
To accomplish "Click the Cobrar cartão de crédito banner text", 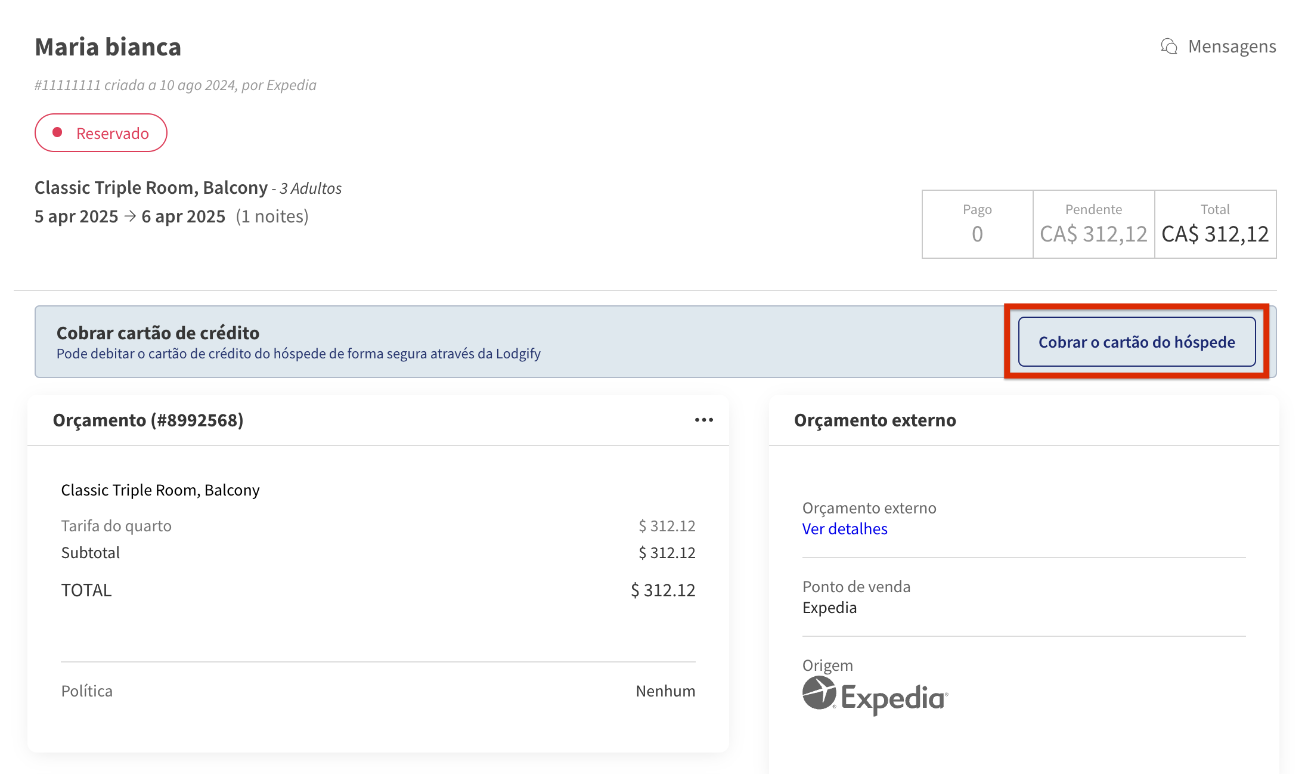I will tap(158, 333).
